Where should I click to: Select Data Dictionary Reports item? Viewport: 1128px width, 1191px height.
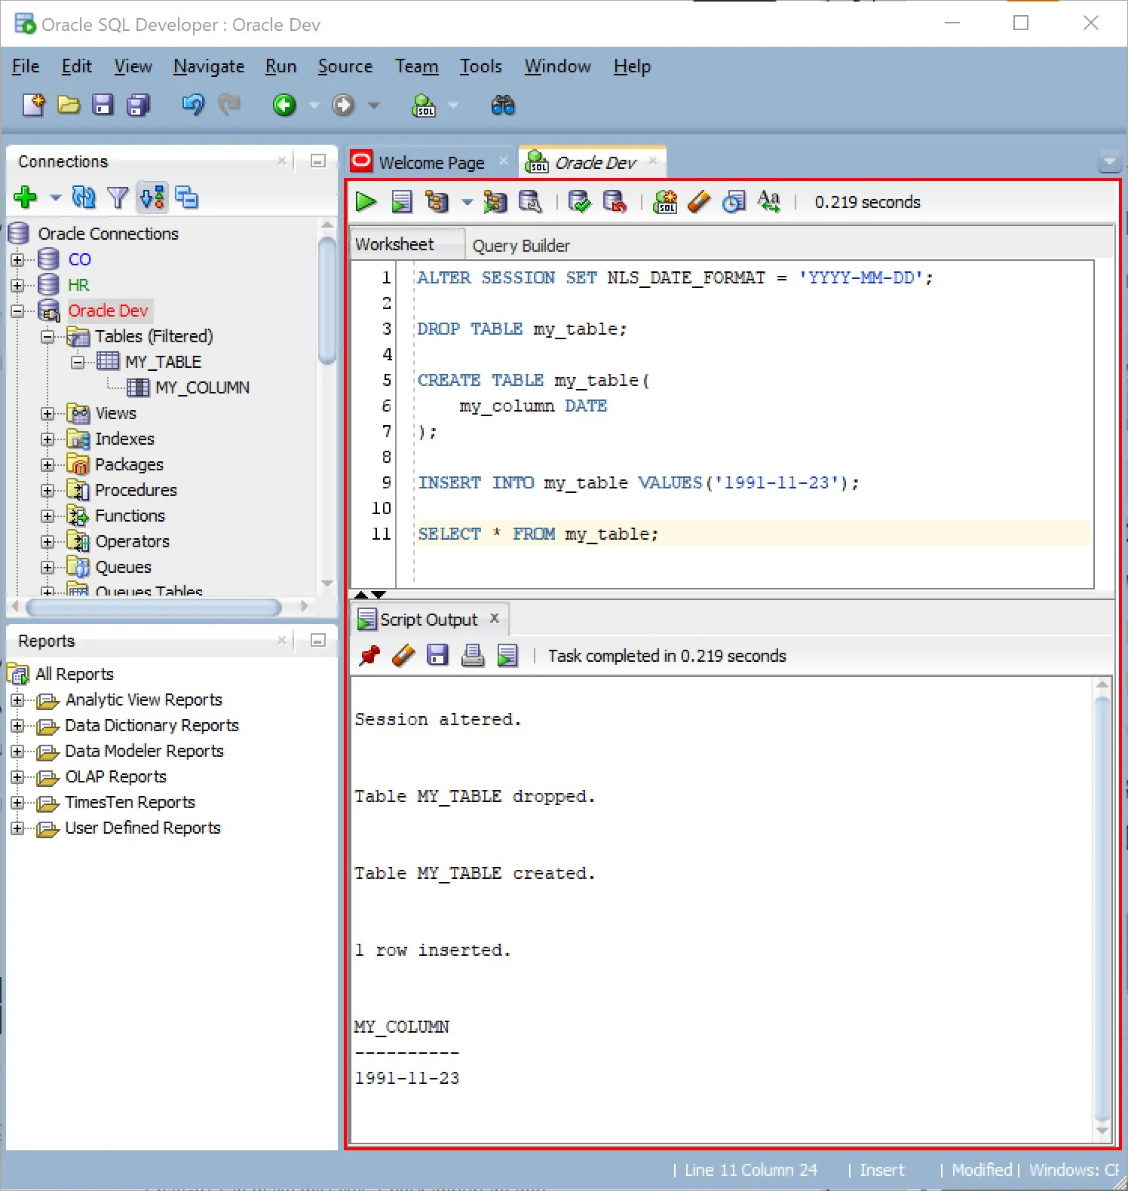(152, 725)
